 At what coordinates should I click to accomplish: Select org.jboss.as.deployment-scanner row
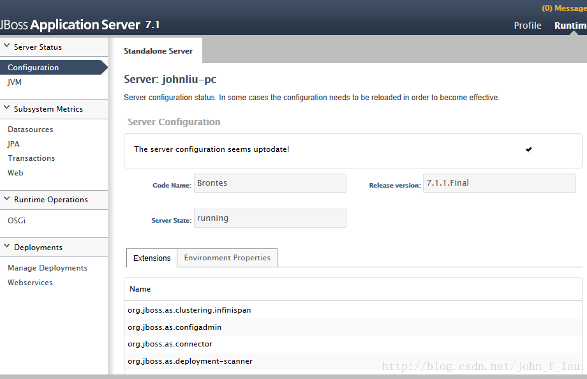point(353,361)
